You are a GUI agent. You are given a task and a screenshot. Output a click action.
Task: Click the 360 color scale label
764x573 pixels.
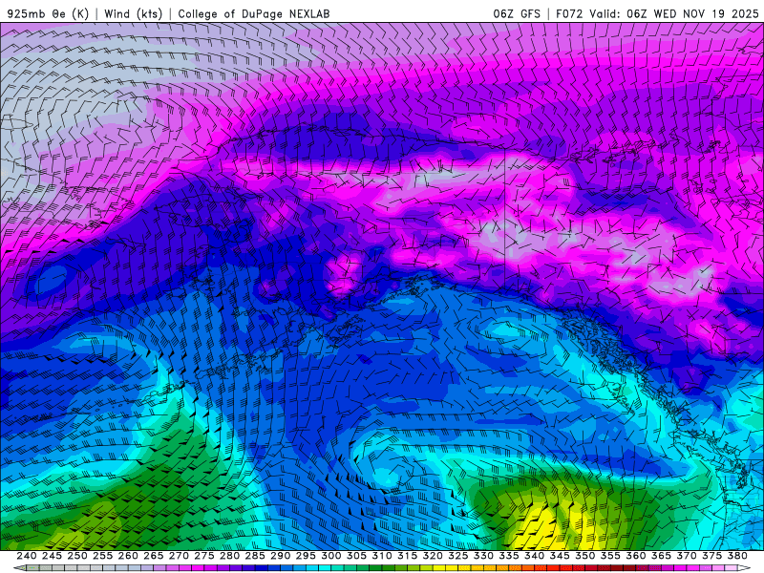click(x=635, y=556)
